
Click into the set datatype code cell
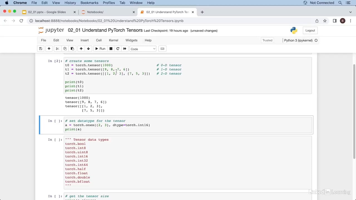click(x=188, y=125)
